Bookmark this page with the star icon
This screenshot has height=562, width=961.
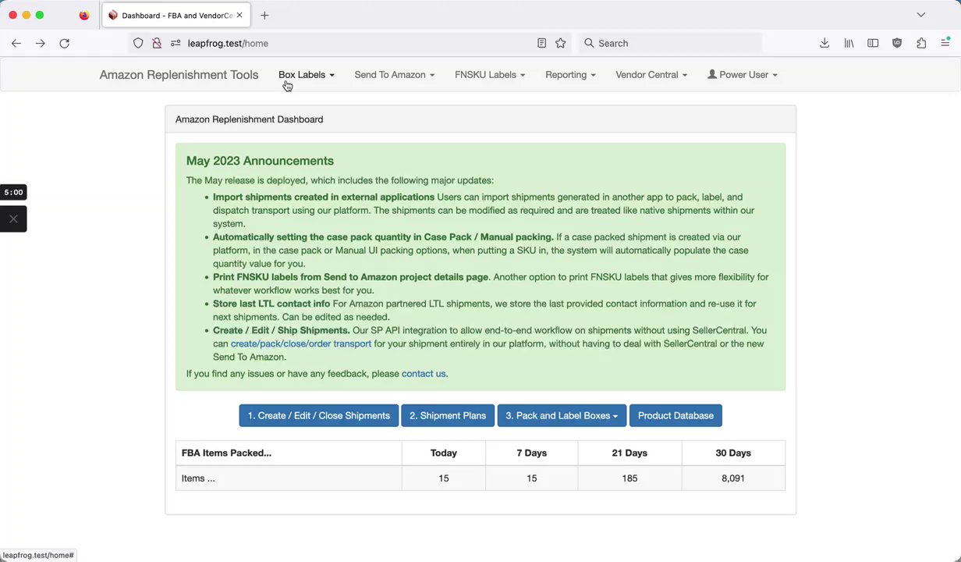(x=560, y=44)
